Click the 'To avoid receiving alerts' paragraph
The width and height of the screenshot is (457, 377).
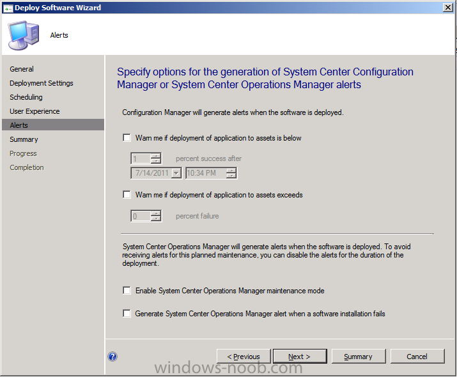267,255
